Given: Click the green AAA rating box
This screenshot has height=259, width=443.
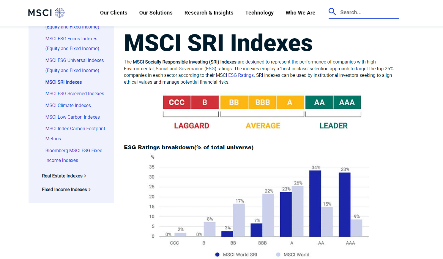Looking at the screenshot, I should [347, 102].
